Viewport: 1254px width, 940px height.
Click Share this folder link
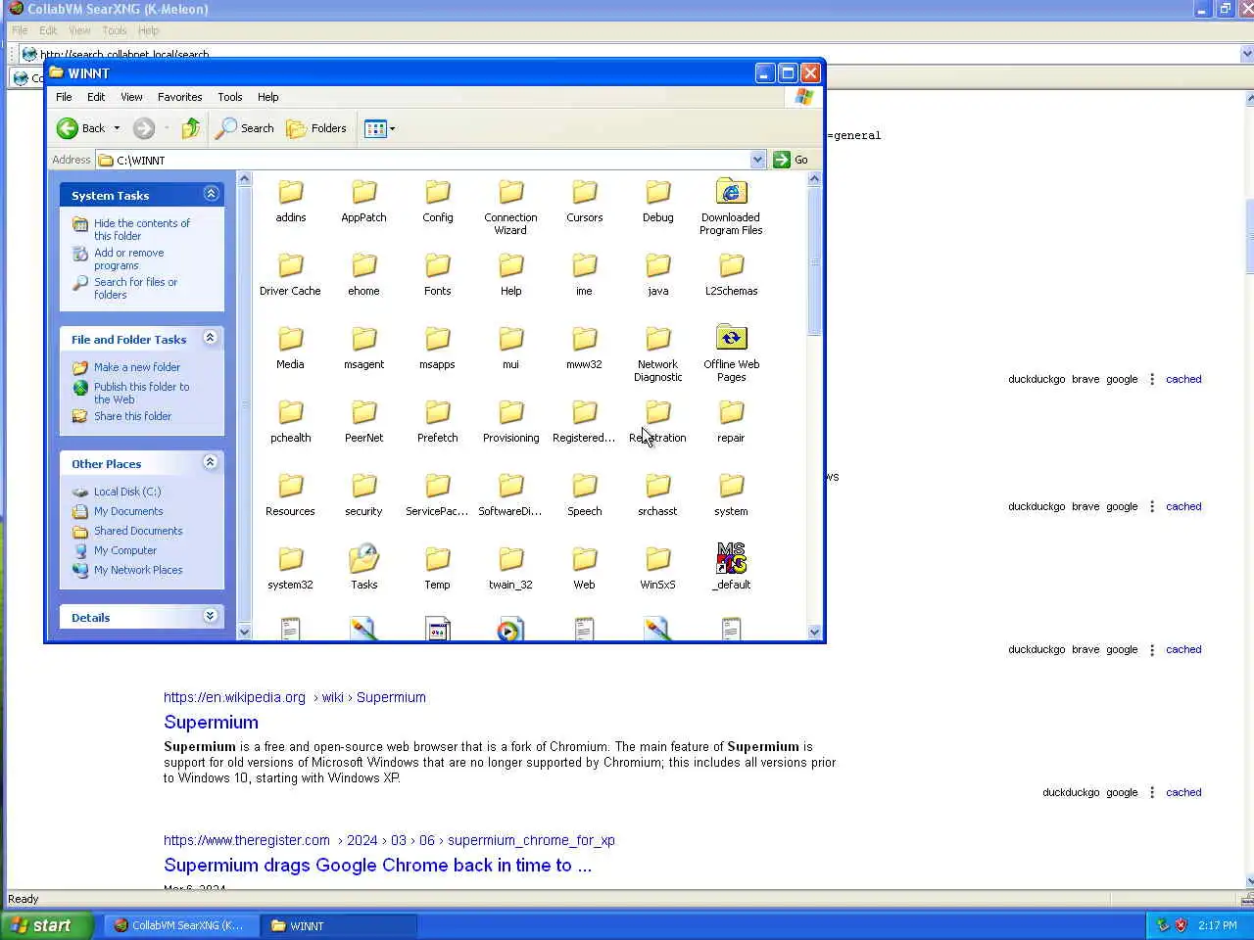pyautogui.click(x=132, y=416)
